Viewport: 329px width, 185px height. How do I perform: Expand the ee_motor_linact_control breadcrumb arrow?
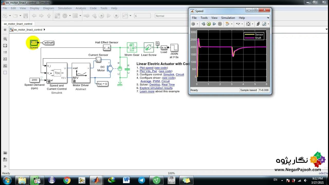44,30
